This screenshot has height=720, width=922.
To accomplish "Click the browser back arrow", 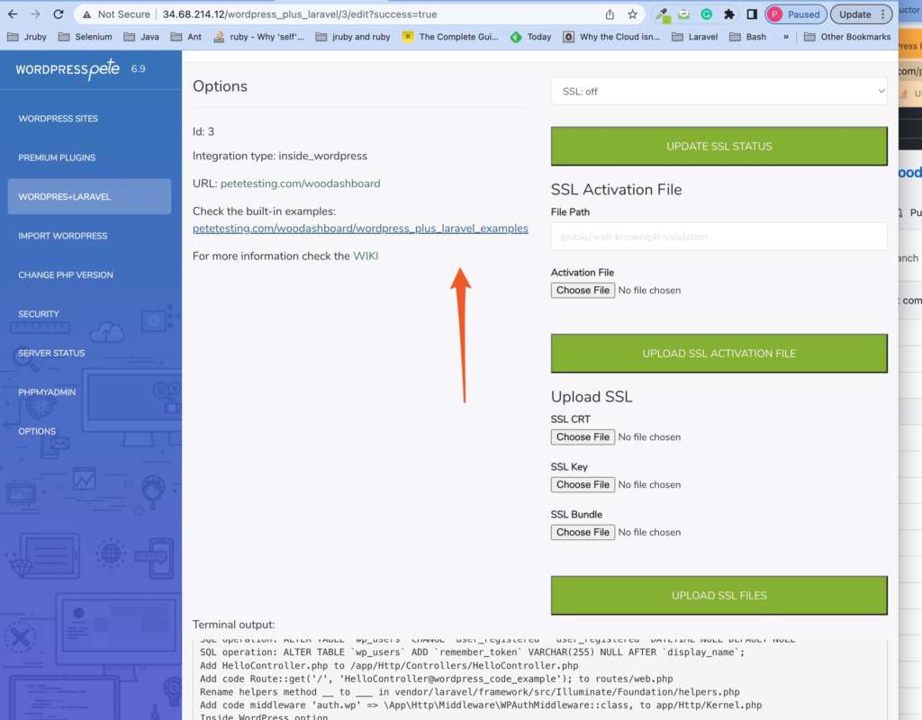I will point(13,14).
